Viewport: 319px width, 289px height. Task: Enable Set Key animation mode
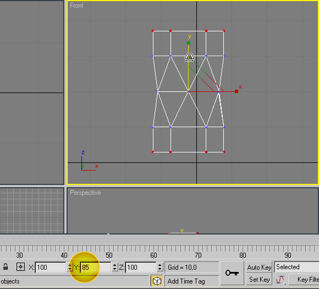(x=259, y=280)
